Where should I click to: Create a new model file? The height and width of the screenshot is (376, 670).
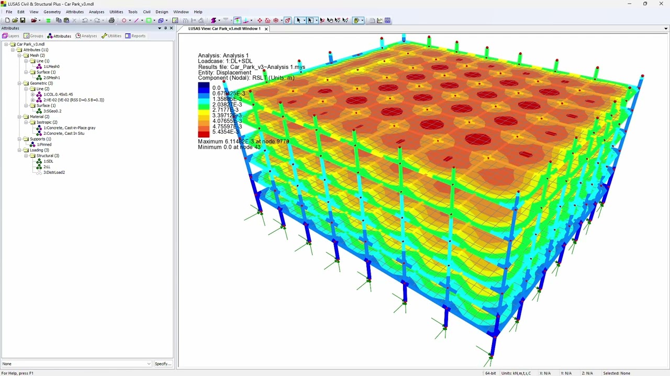tap(7, 20)
